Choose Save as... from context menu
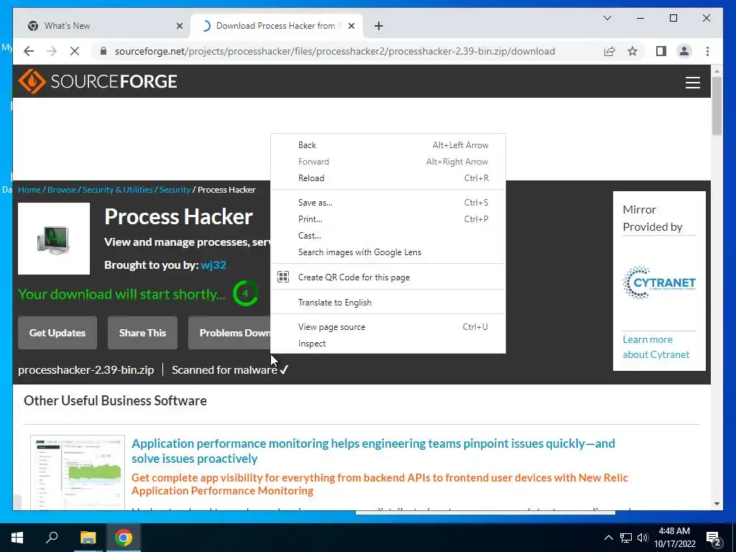736x552 pixels. coord(388,202)
